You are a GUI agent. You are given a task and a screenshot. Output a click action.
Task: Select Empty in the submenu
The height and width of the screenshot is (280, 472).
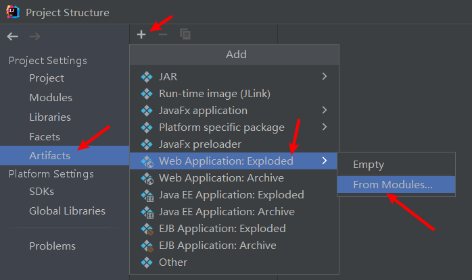pos(369,164)
